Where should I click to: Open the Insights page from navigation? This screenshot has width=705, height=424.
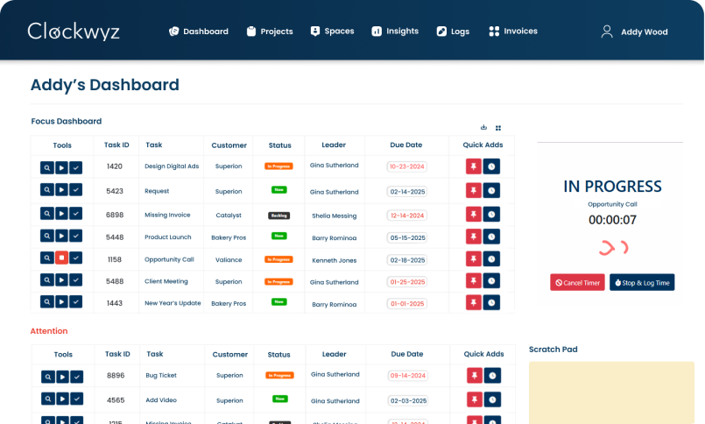click(x=394, y=32)
